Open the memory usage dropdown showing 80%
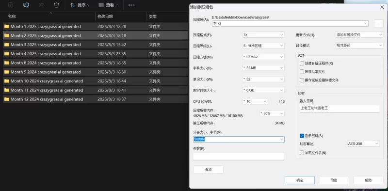The width and height of the screenshot is (388, 191). (272, 113)
